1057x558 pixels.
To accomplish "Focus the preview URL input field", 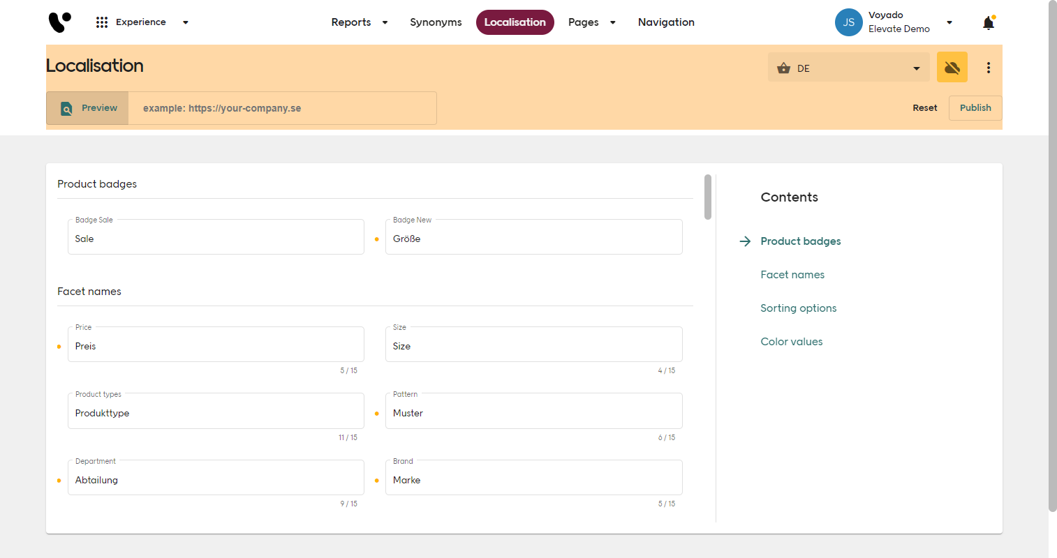I will pyautogui.click(x=283, y=108).
